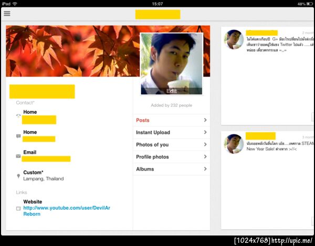Screen dimensions: 315x246
Task: Tap the Wi-Fi icon in status bar
Action: click(x=15, y=4)
